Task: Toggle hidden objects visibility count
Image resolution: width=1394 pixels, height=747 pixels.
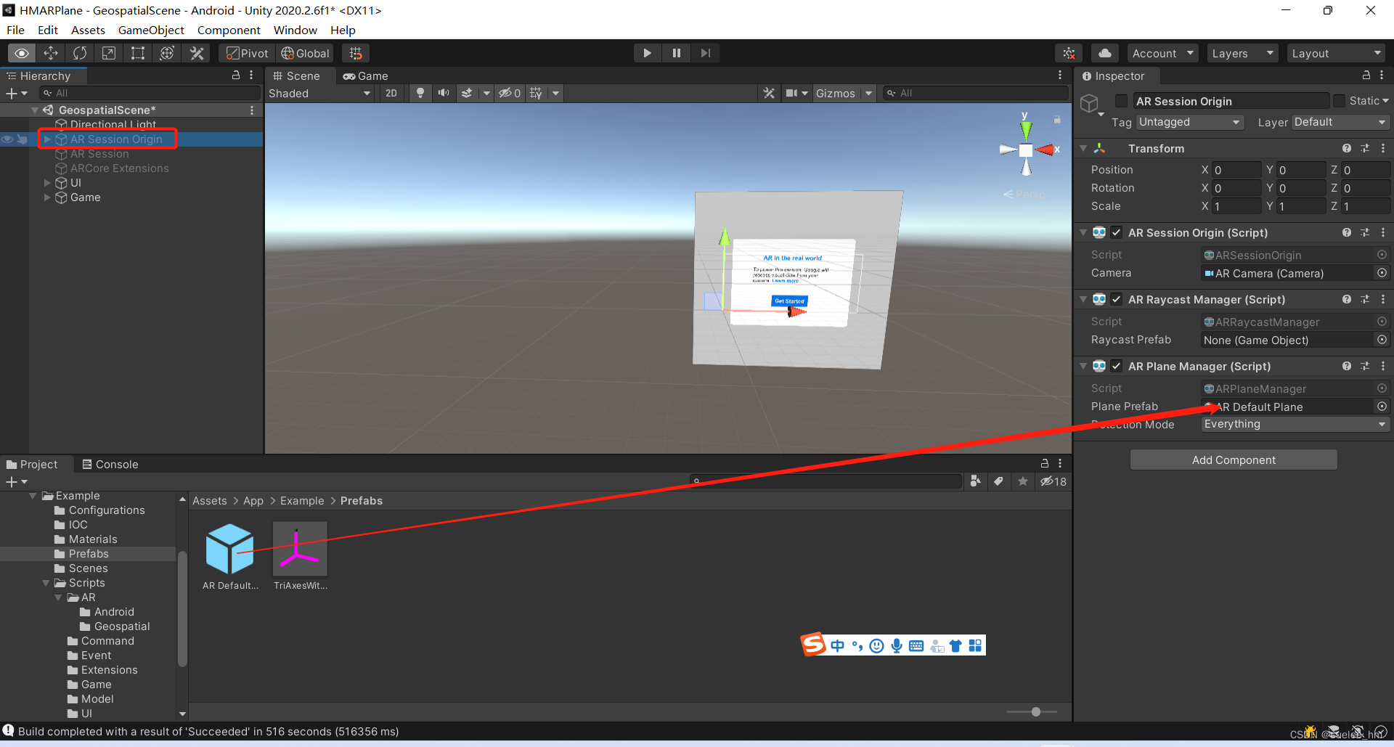Action: pos(510,93)
